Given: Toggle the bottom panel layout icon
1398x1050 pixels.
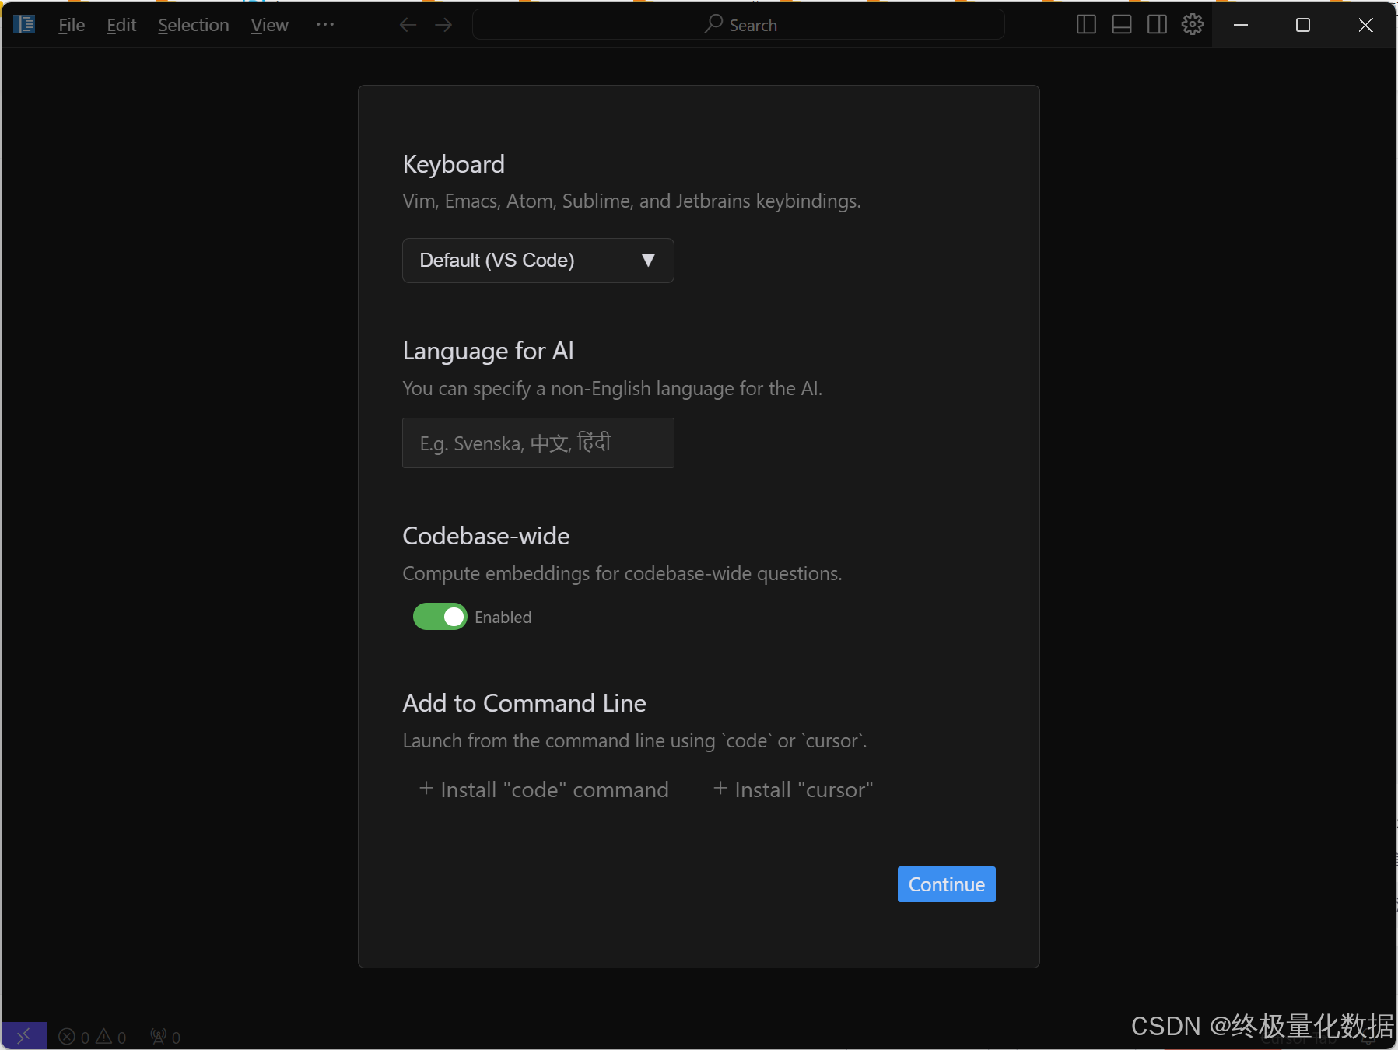Looking at the screenshot, I should click(1122, 25).
